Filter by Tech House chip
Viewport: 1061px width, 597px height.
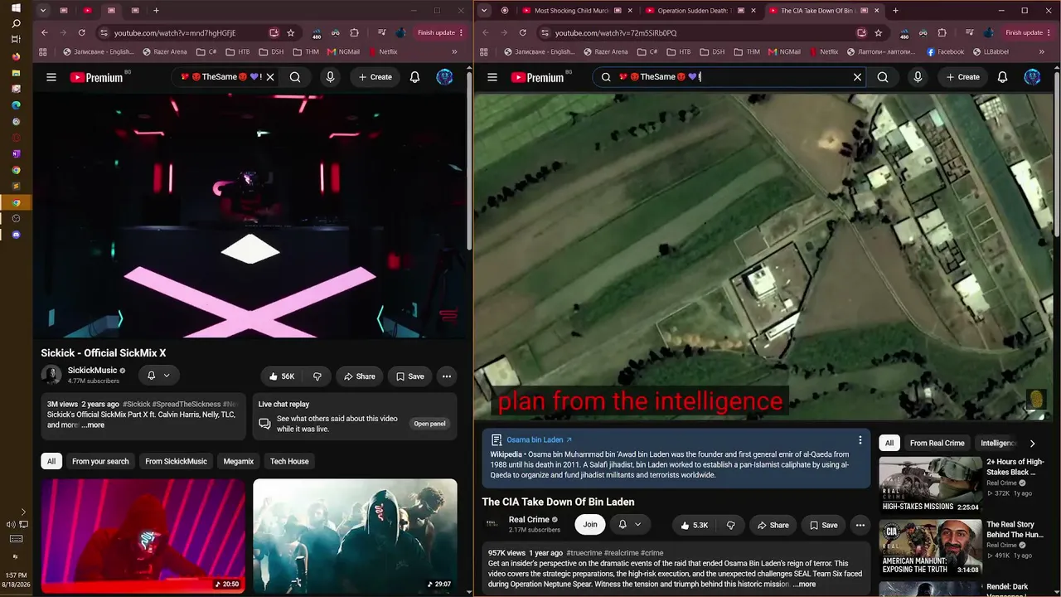coord(289,461)
